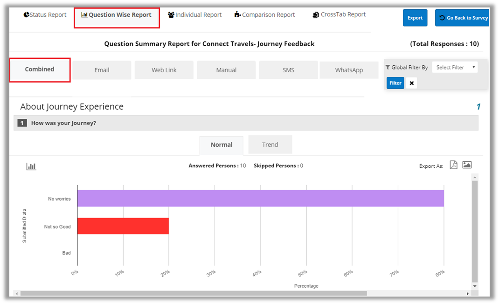Apply the blue Filter button

pyautogui.click(x=395, y=83)
